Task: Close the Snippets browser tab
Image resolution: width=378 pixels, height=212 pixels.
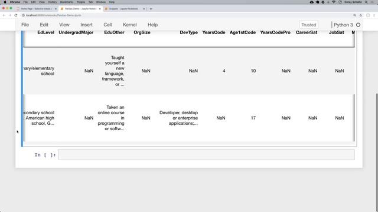Action: tap(144, 9)
